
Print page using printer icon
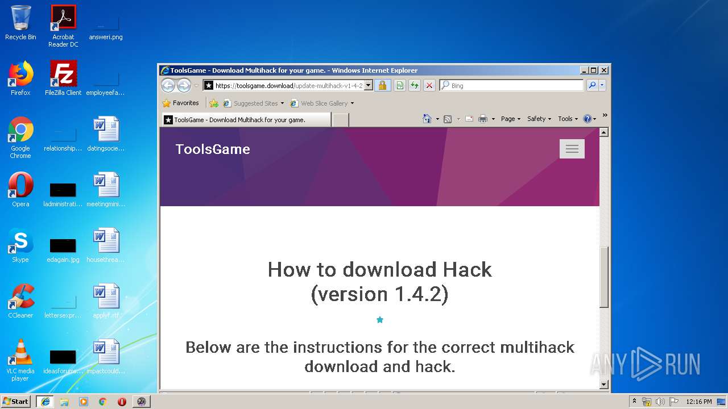[483, 119]
